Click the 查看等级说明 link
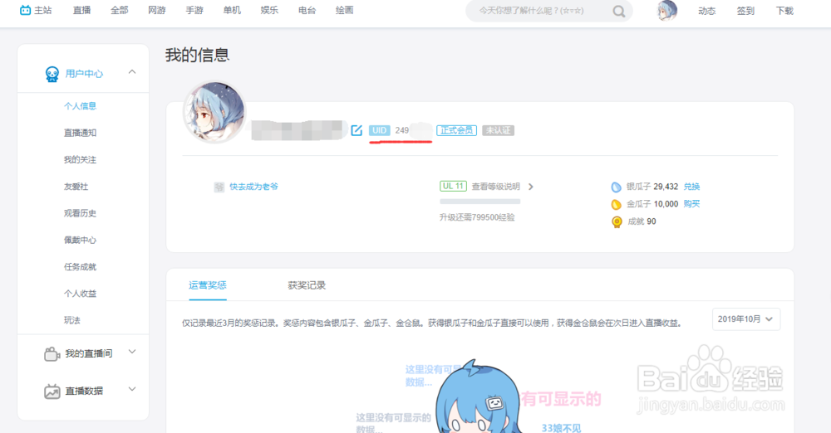This screenshot has height=433, width=831. tap(496, 187)
